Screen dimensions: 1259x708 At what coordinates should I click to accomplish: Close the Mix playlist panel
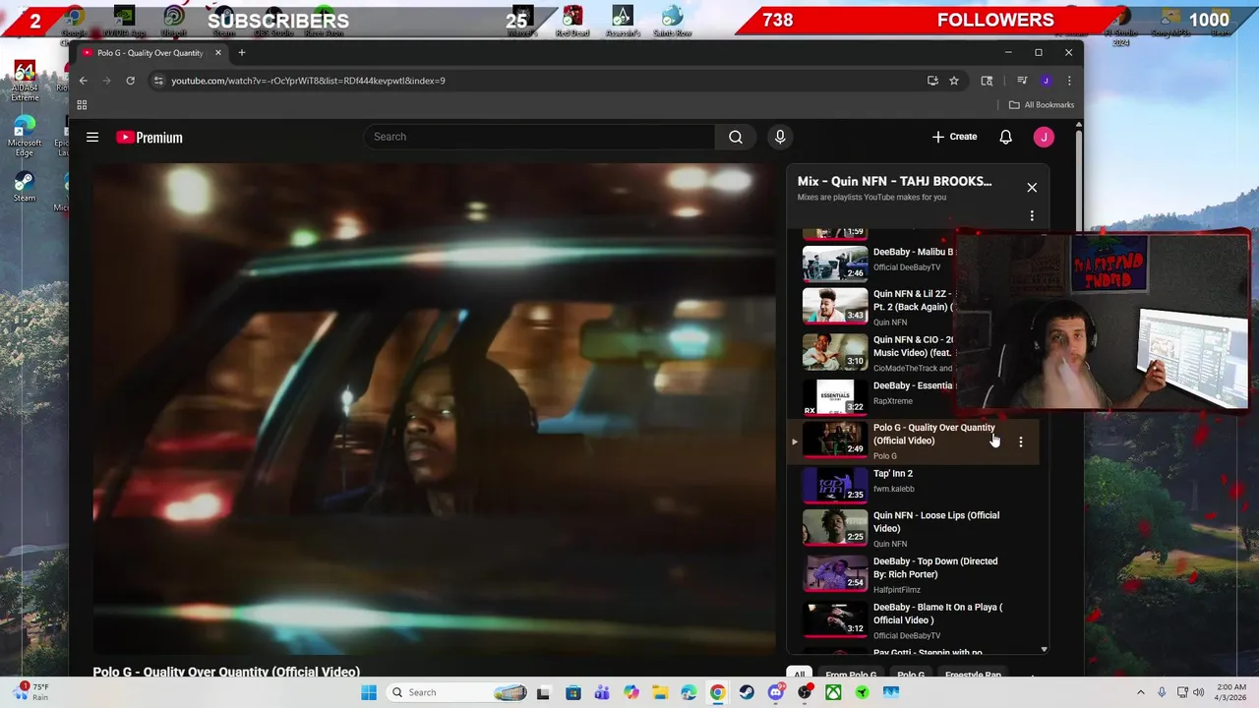click(x=1032, y=187)
